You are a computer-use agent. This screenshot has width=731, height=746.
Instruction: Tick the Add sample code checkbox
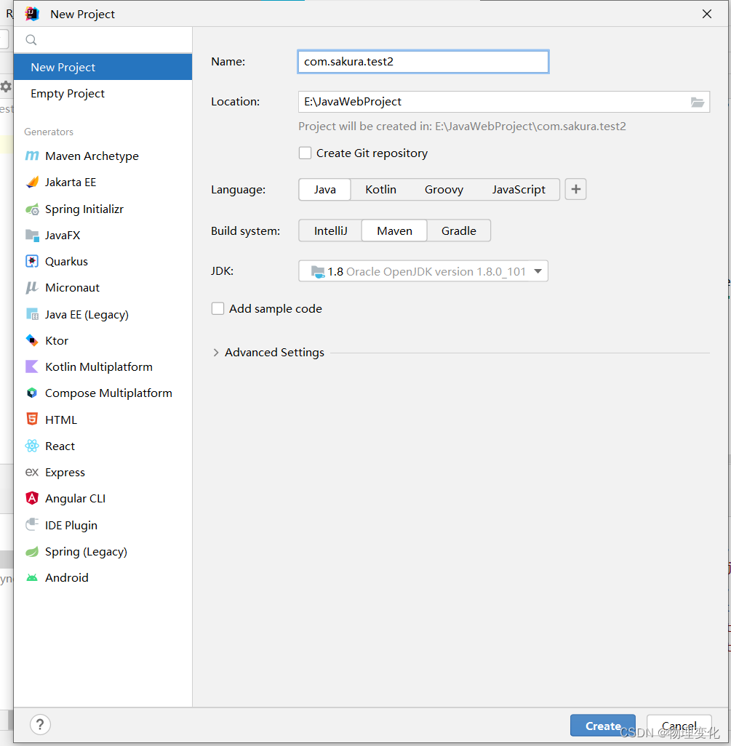(x=217, y=308)
